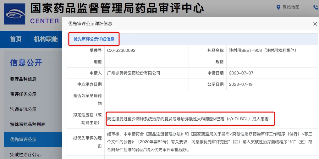The height and width of the screenshot is (159, 319).
Task: Click the publication date 2023-07-19
Action: click(241, 84)
